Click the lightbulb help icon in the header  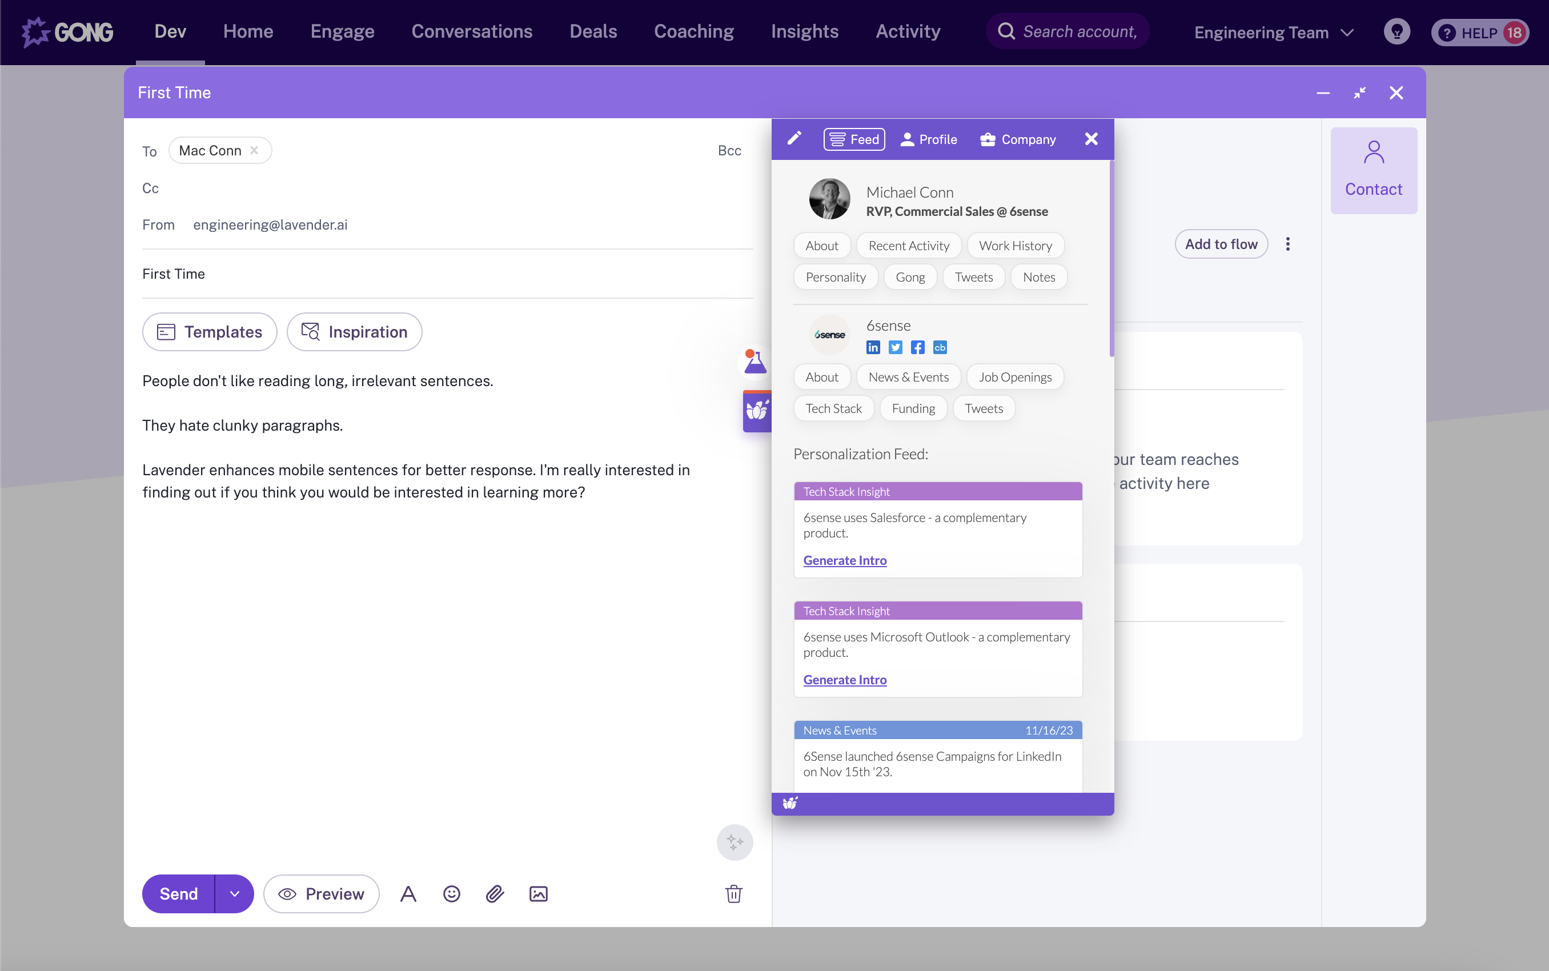(1398, 31)
